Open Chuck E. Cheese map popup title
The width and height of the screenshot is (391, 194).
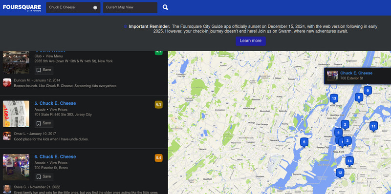point(356,73)
